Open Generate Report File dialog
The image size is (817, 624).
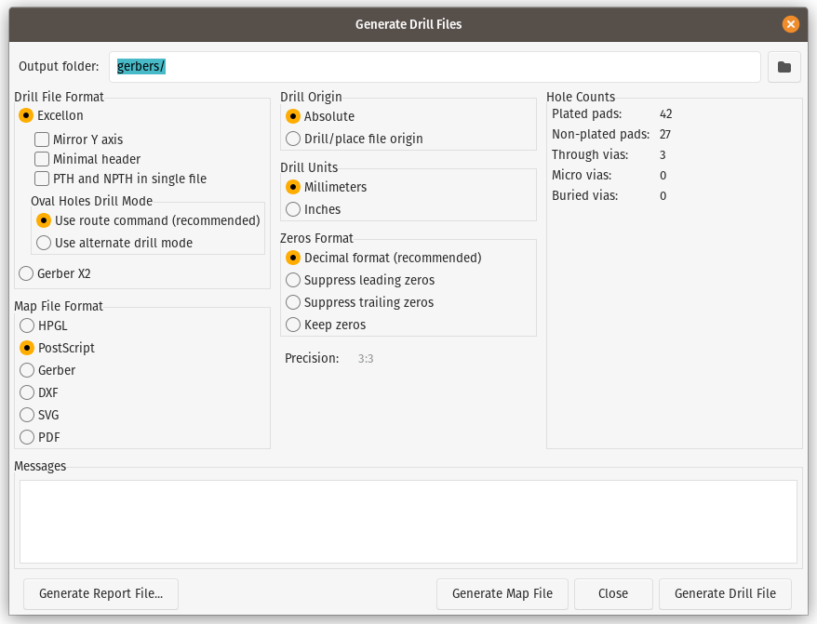(x=100, y=593)
